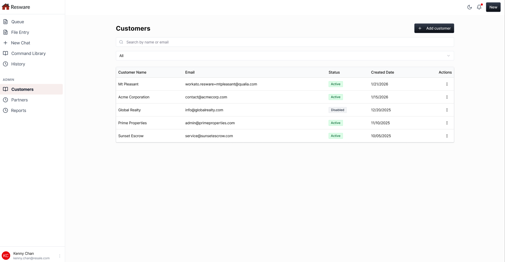Click the Add customer button

(434, 28)
